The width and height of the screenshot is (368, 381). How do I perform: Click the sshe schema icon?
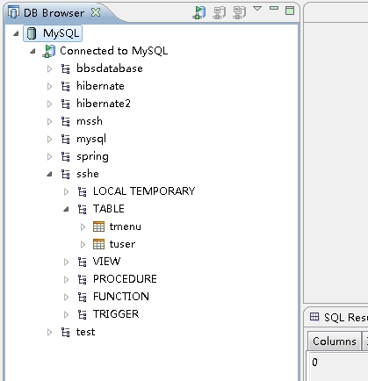66,174
